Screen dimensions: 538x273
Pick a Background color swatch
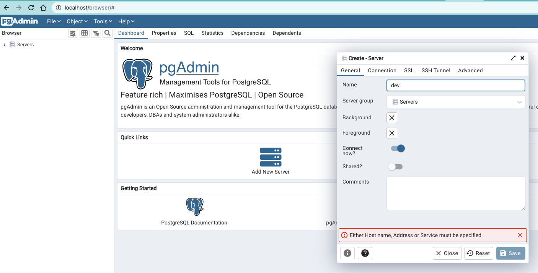pos(392,118)
